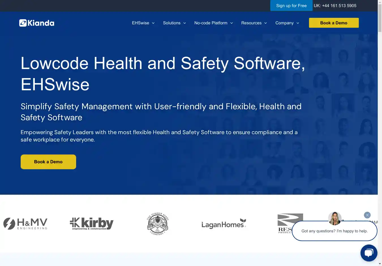Click the Kirby engineering & construction logo

tap(91, 224)
